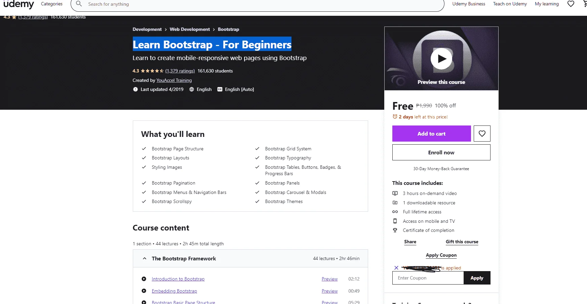The height and width of the screenshot is (304, 587).
Task: Open the wishlist heart in the header
Action: pyautogui.click(x=571, y=4)
